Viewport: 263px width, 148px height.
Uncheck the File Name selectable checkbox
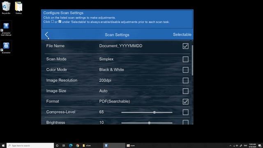185,46
